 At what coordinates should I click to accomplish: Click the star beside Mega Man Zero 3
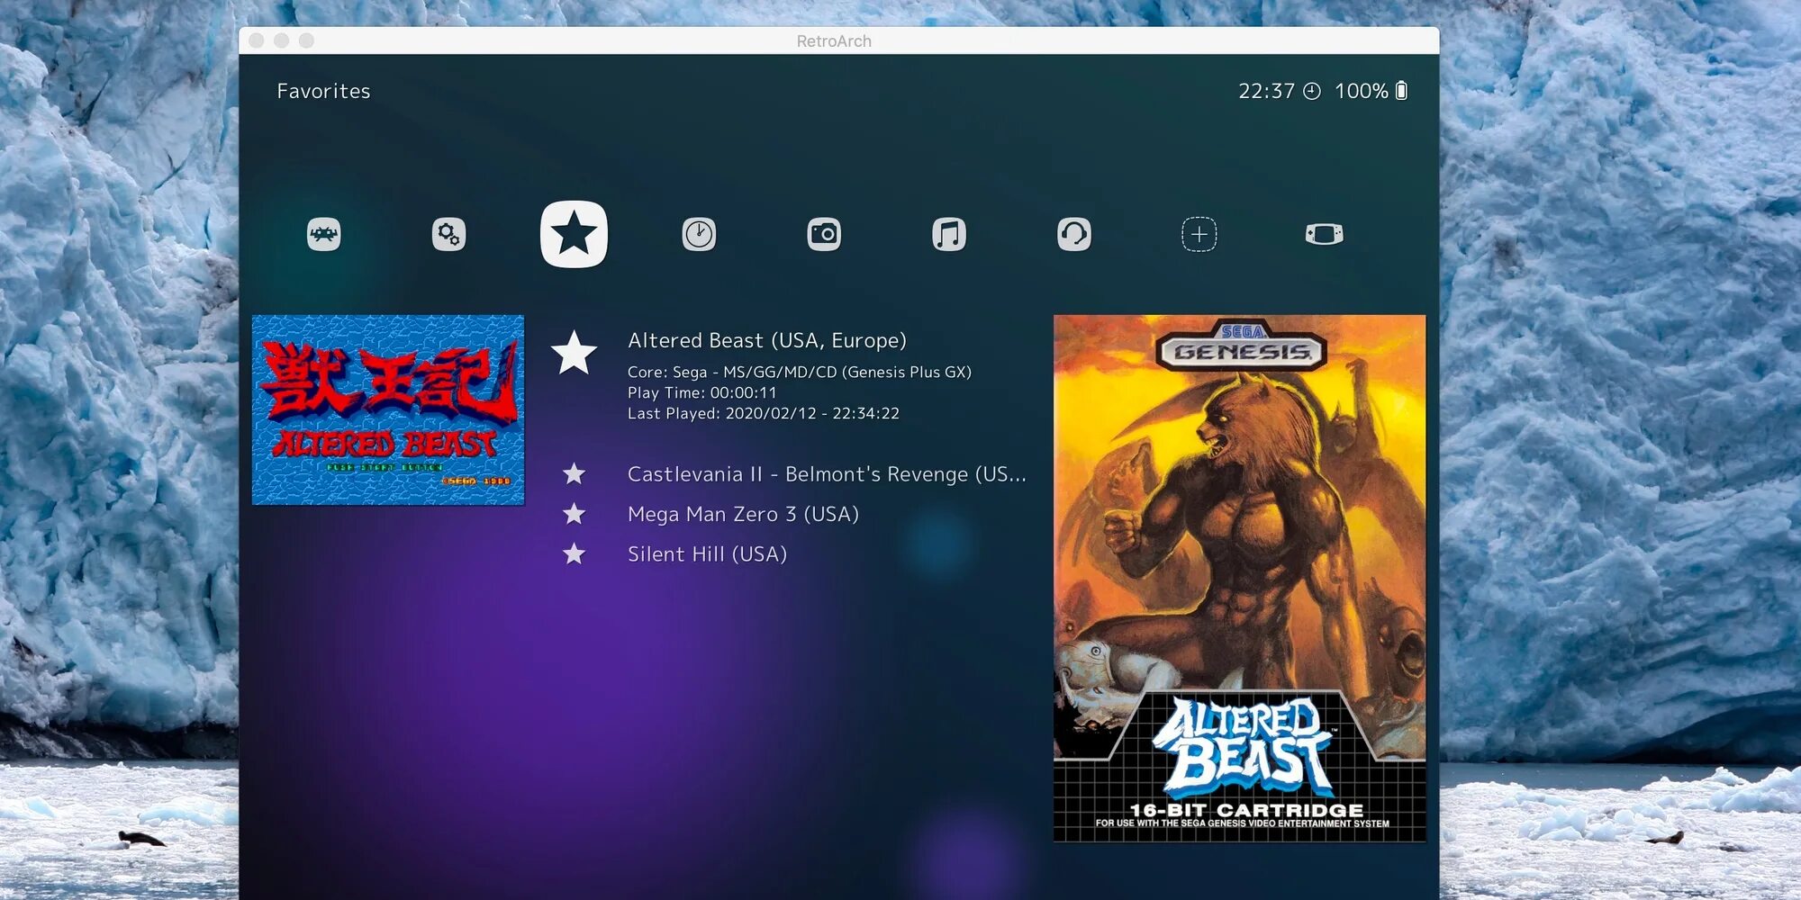pos(574,514)
